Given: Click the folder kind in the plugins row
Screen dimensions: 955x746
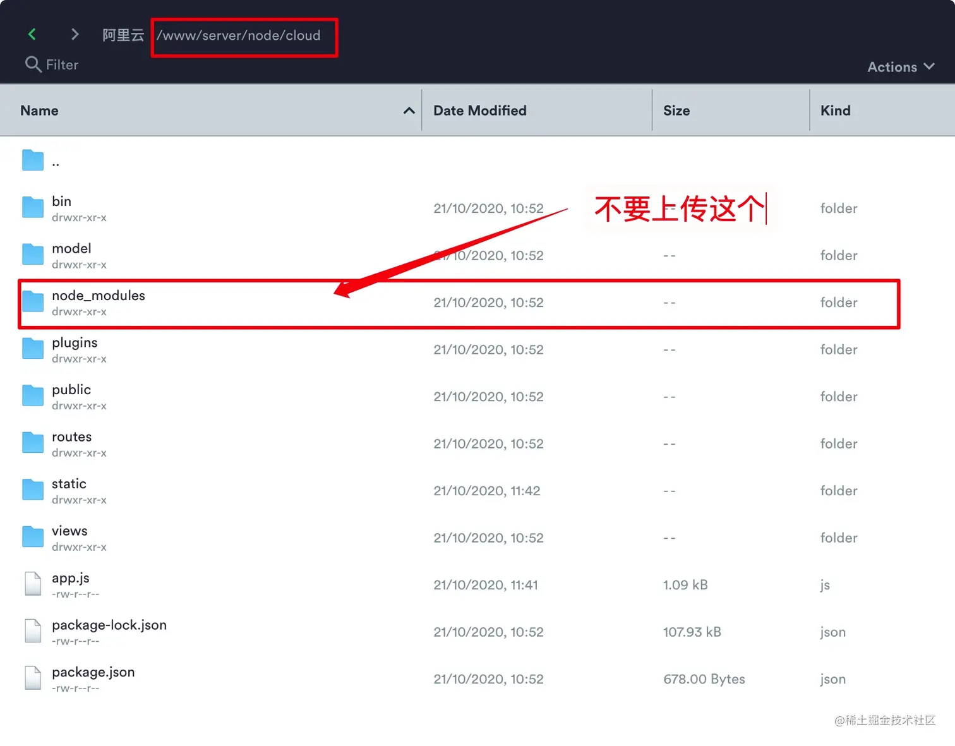Looking at the screenshot, I should (x=839, y=349).
